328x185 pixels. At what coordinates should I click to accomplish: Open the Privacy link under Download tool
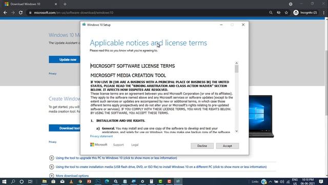pos(52,142)
